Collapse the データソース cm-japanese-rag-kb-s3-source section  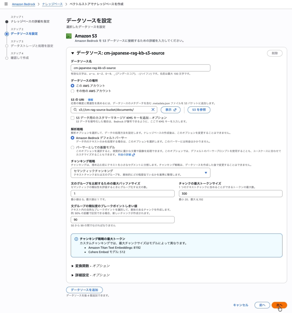(73, 53)
